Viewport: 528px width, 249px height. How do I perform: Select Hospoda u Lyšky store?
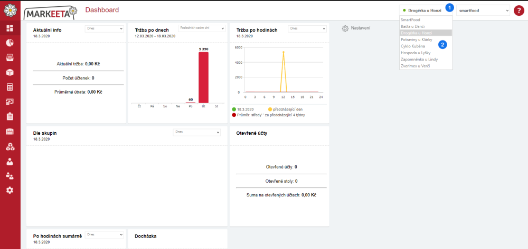click(x=426, y=53)
